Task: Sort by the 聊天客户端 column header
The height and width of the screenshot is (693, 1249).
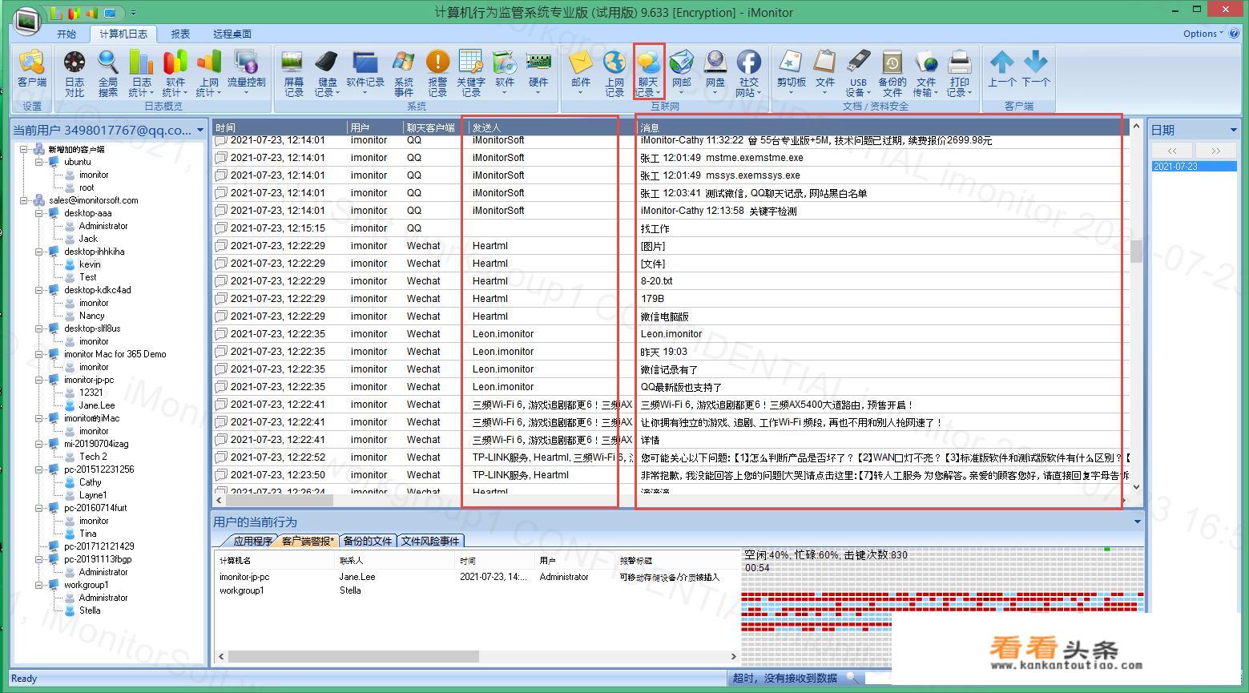Action: point(435,127)
